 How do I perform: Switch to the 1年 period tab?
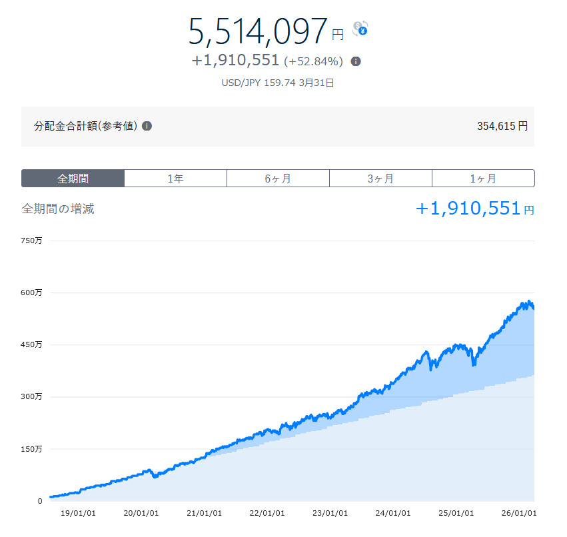click(176, 179)
